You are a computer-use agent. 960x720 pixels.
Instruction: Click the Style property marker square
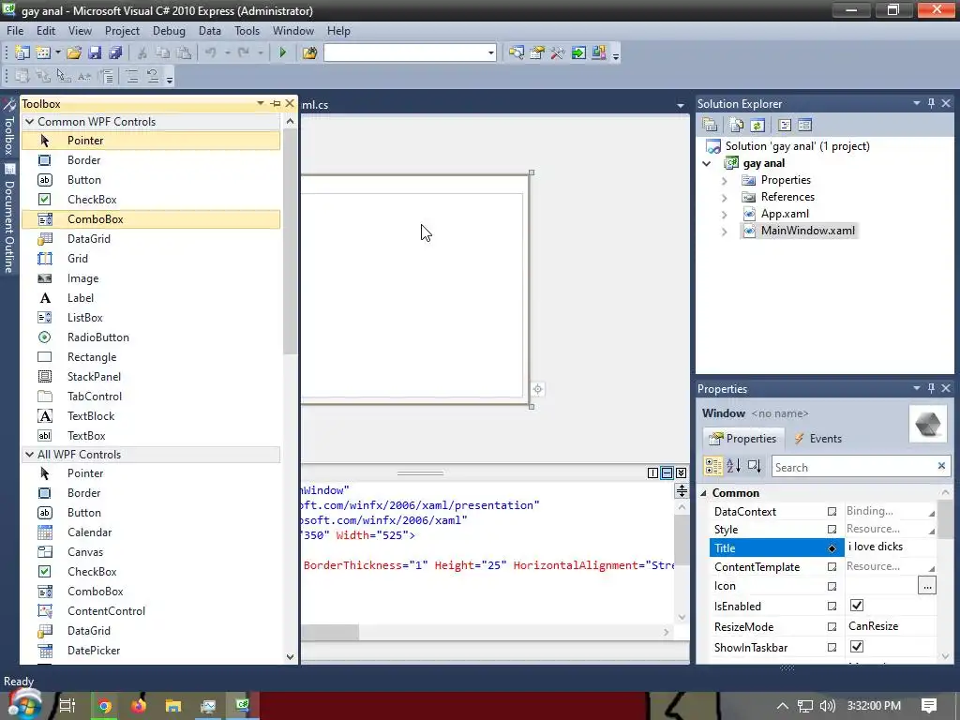832,529
